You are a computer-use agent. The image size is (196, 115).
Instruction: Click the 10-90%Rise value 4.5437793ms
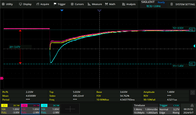(127, 100)
